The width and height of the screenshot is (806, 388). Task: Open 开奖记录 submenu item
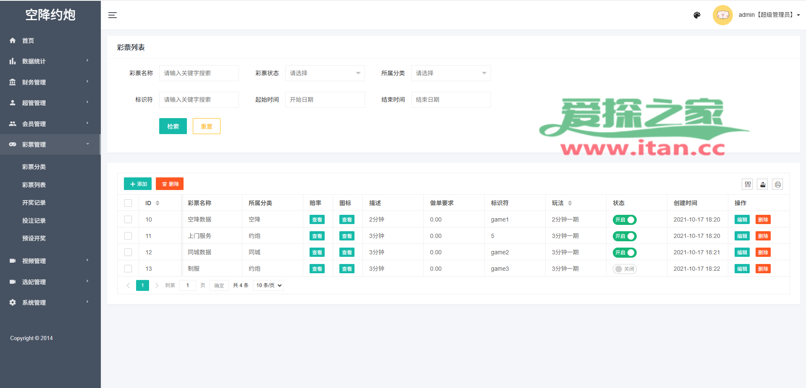tap(34, 203)
